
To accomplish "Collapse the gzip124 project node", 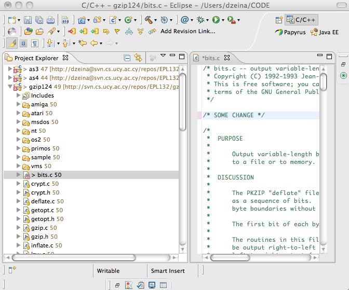I will tap(10, 87).
